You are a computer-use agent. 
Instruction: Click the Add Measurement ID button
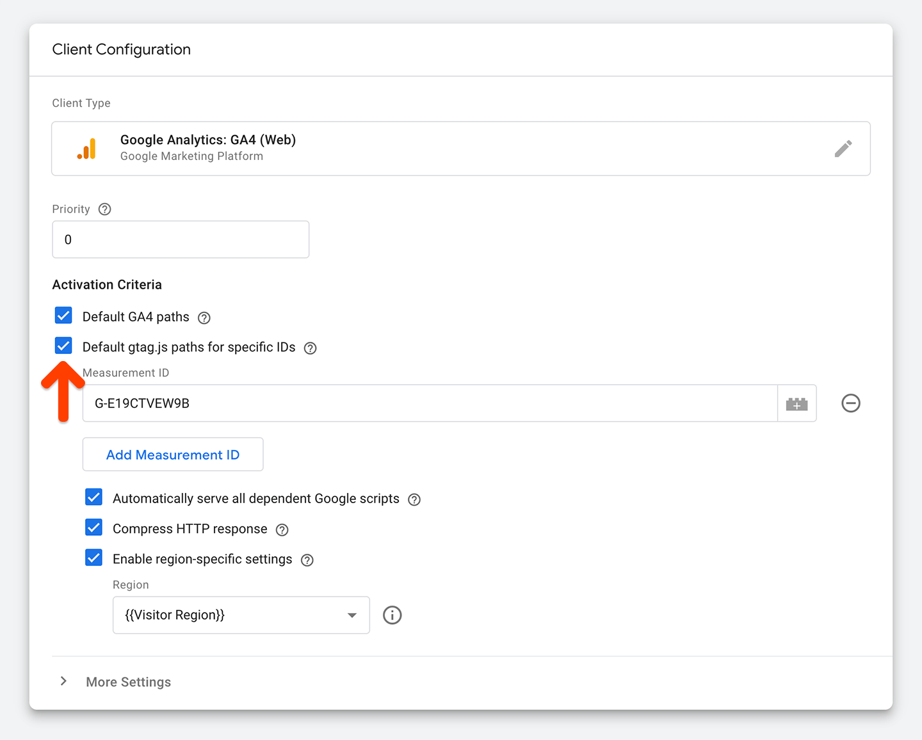coord(173,454)
